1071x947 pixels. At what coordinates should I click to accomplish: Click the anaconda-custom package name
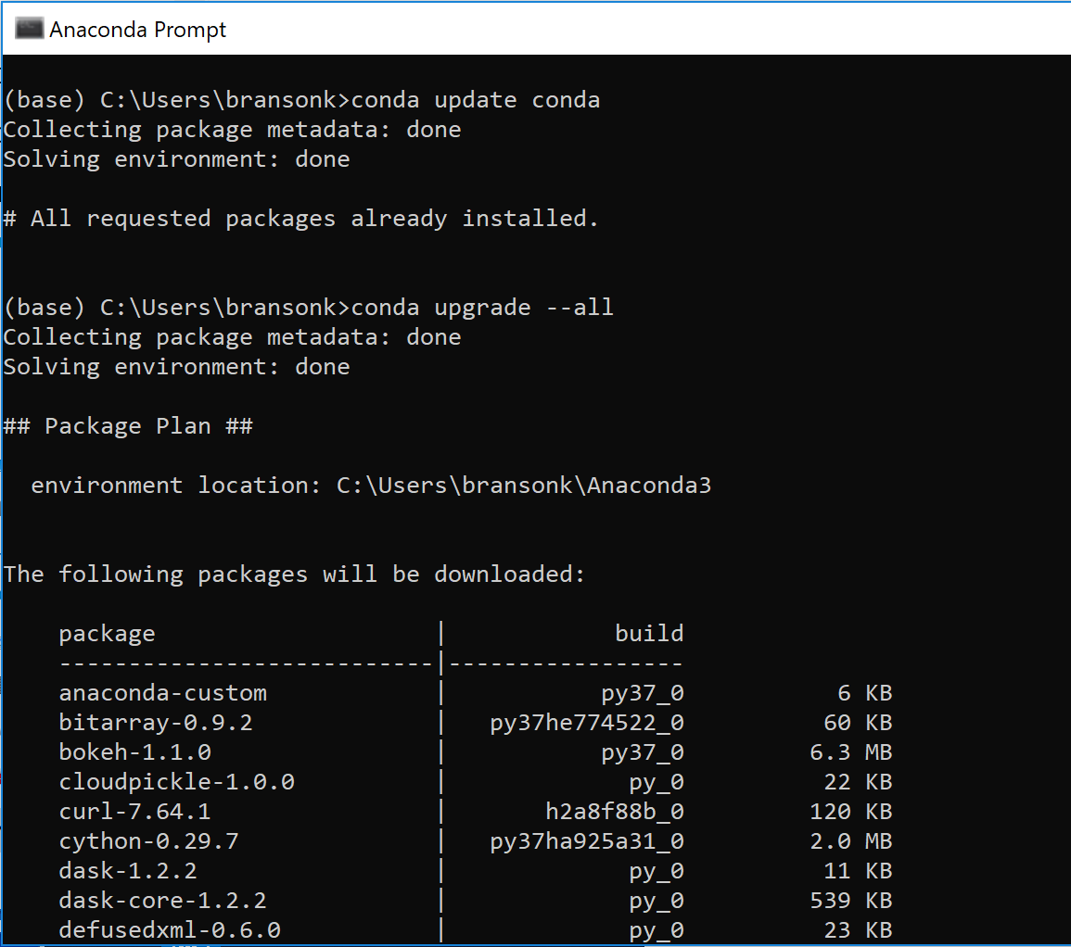(162, 693)
